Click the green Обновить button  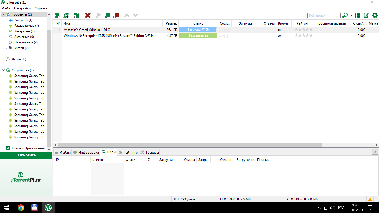(x=26, y=155)
